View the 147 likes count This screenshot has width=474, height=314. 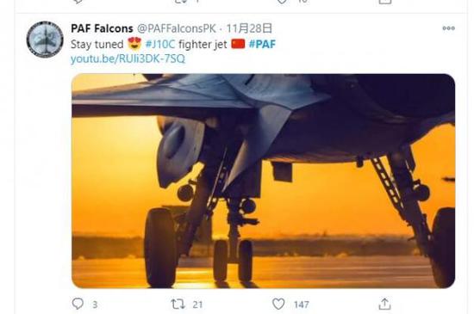[x=302, y=305]
